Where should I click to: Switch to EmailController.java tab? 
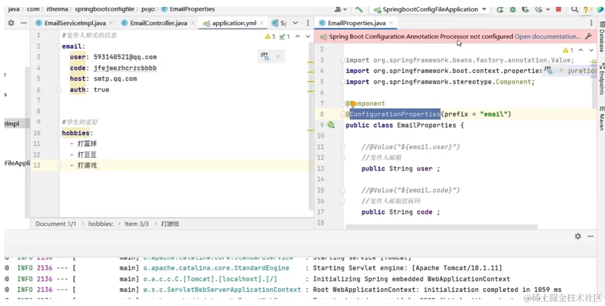[158, 23]
